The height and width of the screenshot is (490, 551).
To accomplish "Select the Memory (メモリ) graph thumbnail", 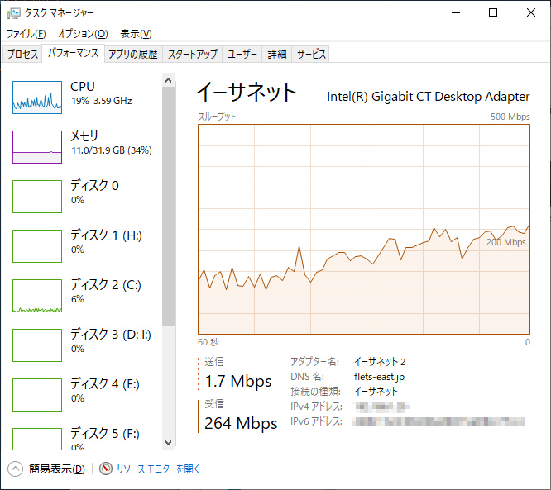I will (37, 147).
